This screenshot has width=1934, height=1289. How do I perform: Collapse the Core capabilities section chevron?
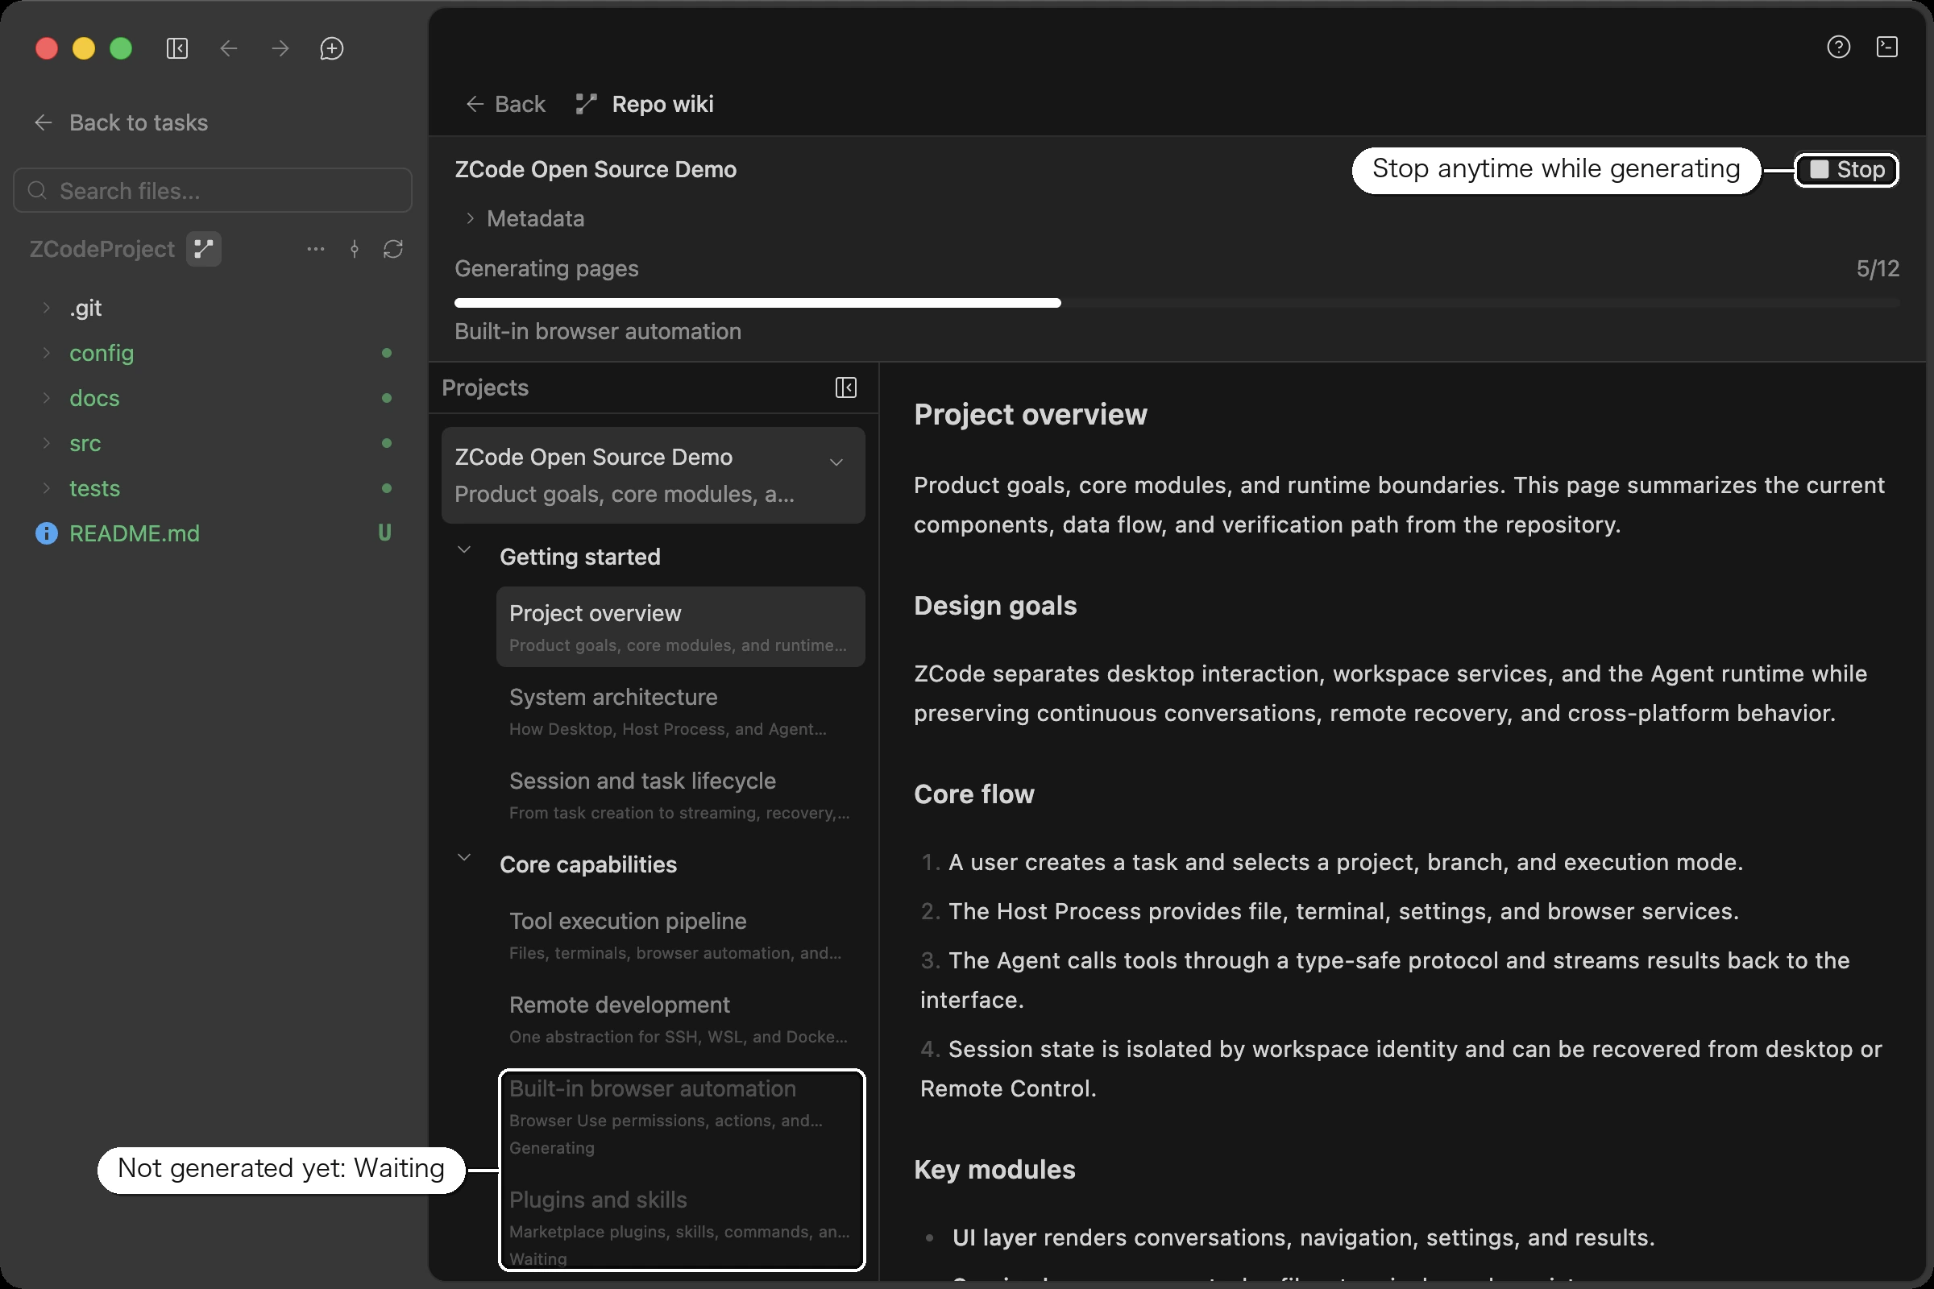click(464, 856)
